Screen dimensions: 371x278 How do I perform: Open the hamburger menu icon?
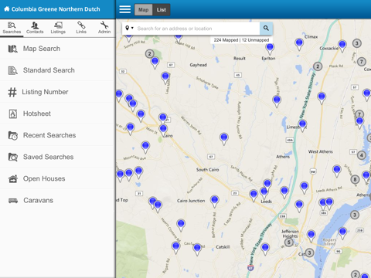click(x=125, y=9)
